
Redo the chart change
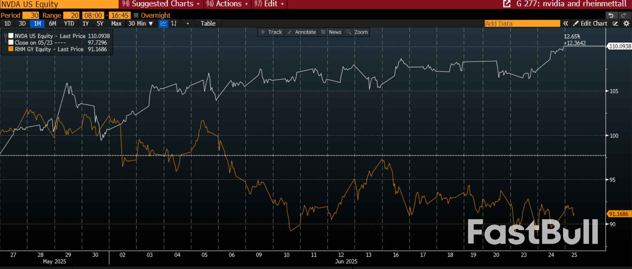pos(624,15)
